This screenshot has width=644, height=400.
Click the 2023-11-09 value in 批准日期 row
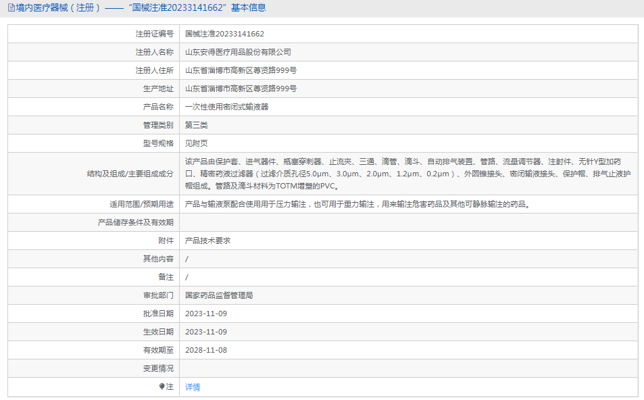pos(205,314)
